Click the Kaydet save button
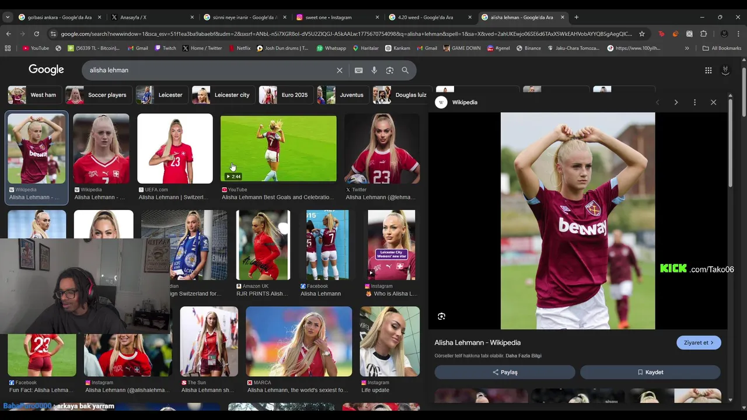The width and height of the screenshot is (747, 420). 650,372
